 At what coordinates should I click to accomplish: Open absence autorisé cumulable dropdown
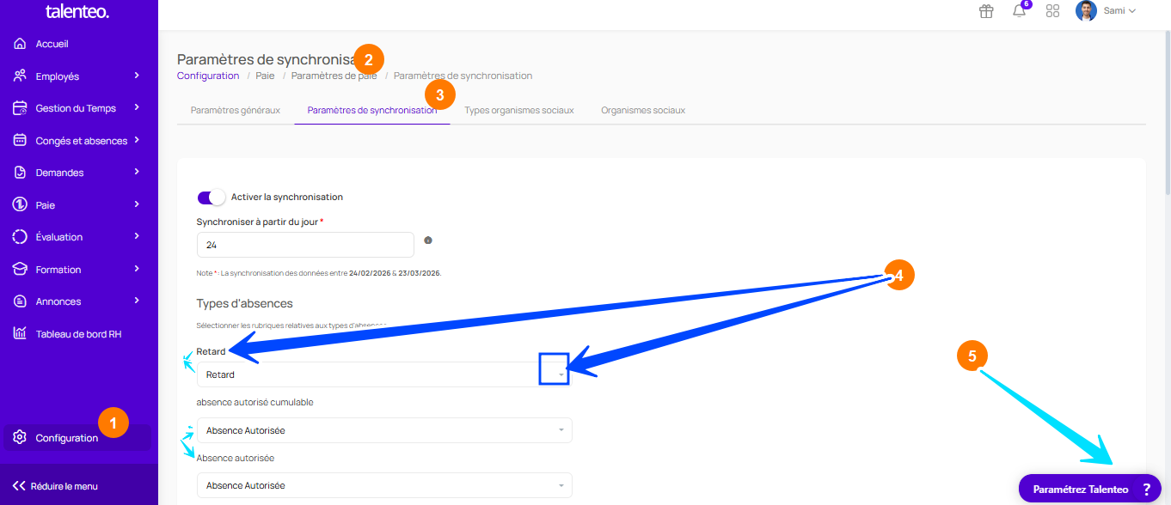point(383,430)
